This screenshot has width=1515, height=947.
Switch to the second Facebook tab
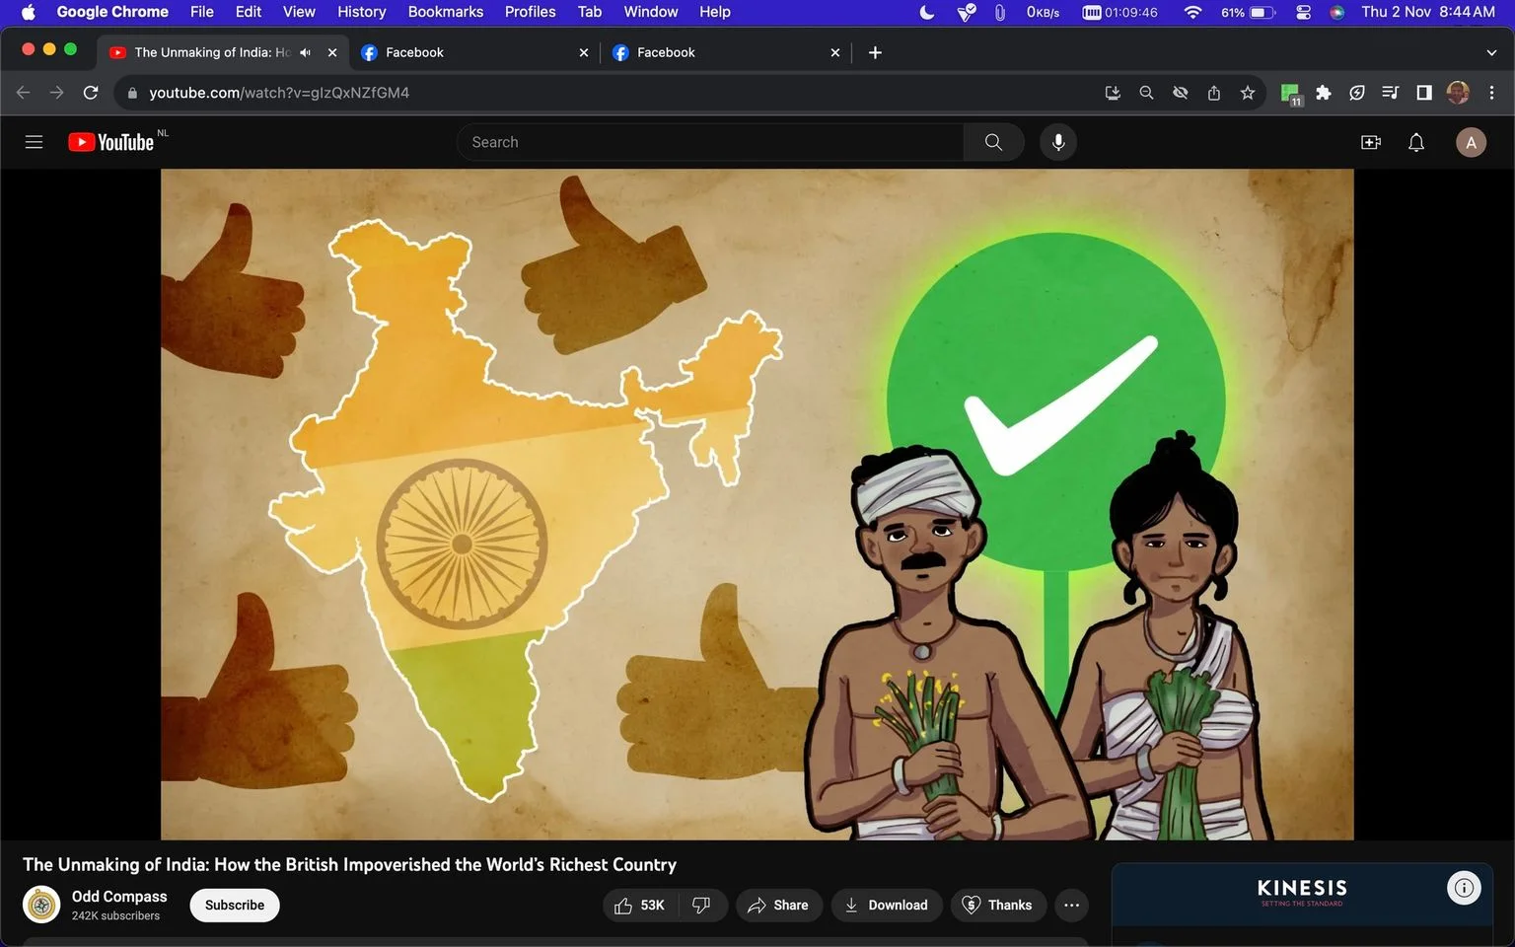point(725,52)
